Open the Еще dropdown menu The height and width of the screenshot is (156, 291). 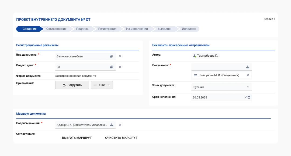(x=102, y=85)
